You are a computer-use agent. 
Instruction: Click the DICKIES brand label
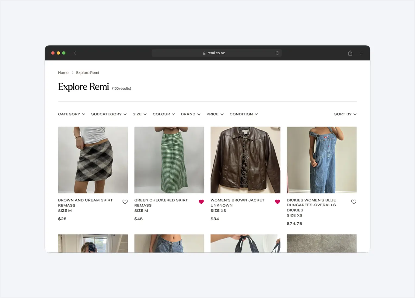(x=295, y=210)
